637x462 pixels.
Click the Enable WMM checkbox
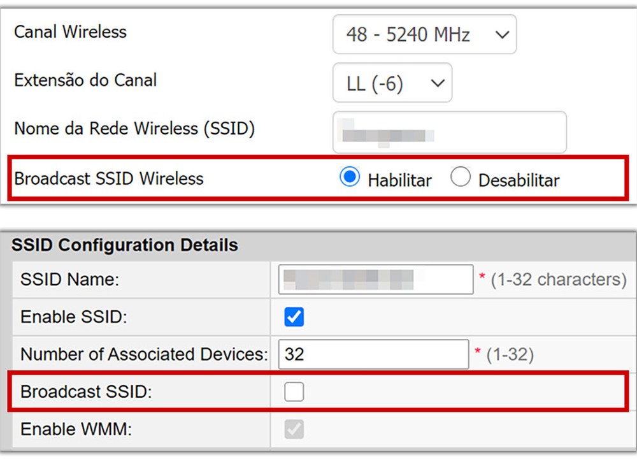coord(293,429)
